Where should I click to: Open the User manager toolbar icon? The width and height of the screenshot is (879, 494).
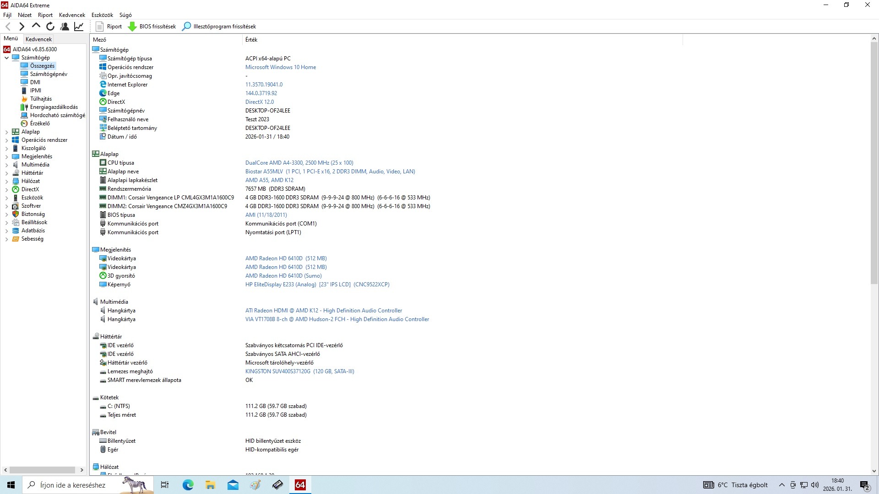click(x=65, y=27)
